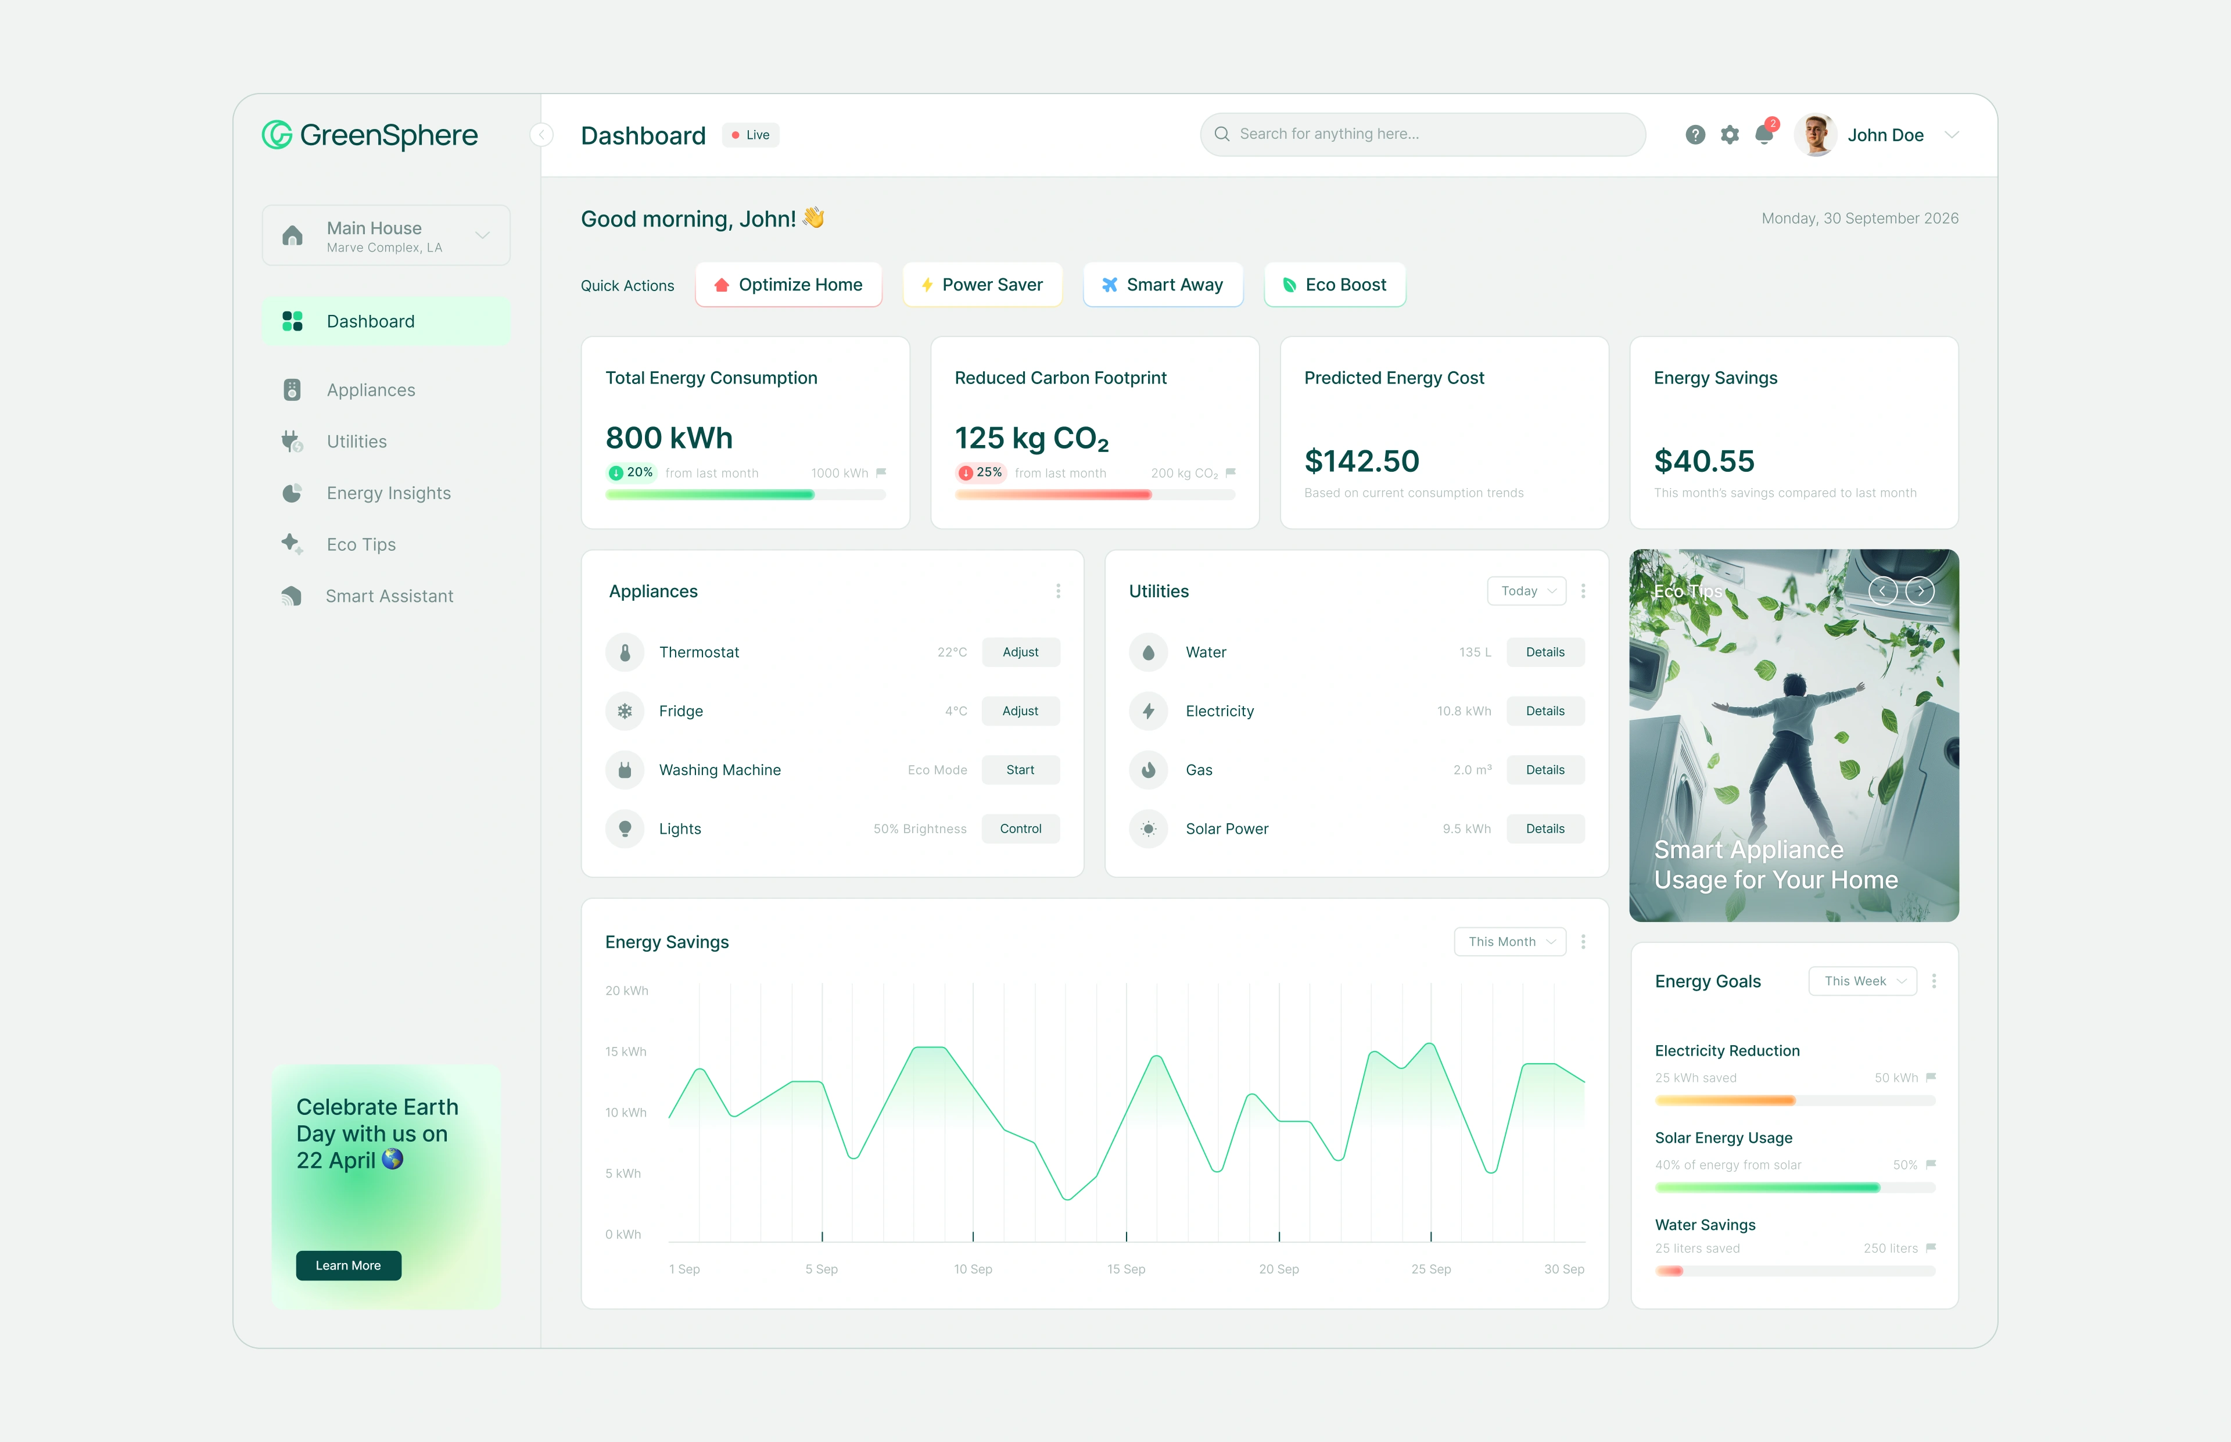
Task: Open Energy Goals three-dot menu
Action: click(1934, 980)
